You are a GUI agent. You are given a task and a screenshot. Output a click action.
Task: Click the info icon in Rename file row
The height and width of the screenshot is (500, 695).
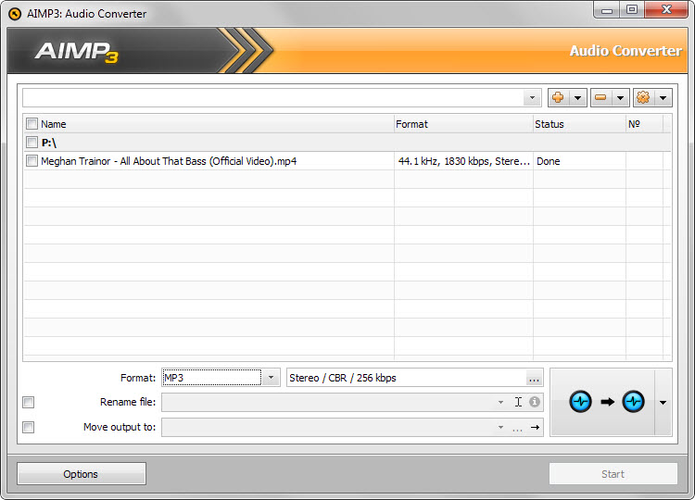[535, 402]
